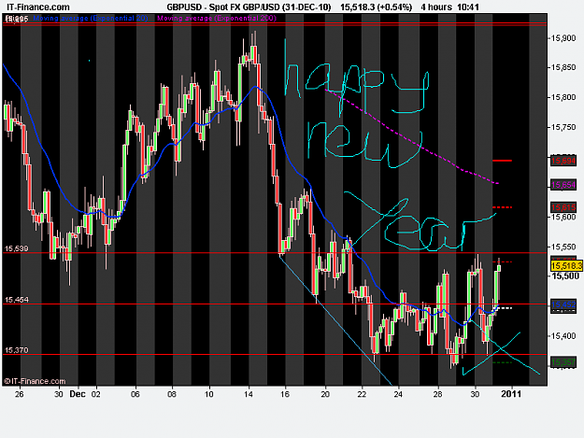584x438 pixels.
Task: Click the 08 date label on time axis
Action: (x=172, y=394)
